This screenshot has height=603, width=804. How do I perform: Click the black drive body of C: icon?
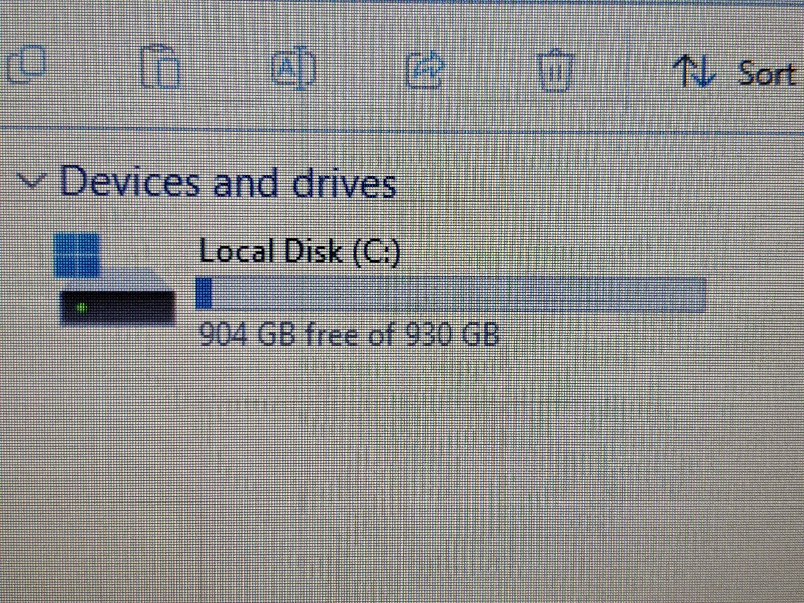[118, 308]
